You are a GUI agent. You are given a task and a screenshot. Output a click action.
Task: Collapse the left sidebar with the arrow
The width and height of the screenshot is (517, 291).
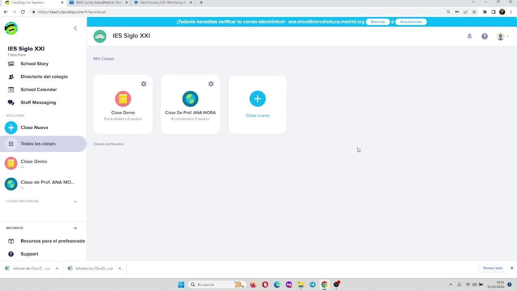75,28
